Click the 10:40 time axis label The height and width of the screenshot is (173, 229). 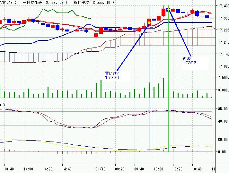click(197, 169)
